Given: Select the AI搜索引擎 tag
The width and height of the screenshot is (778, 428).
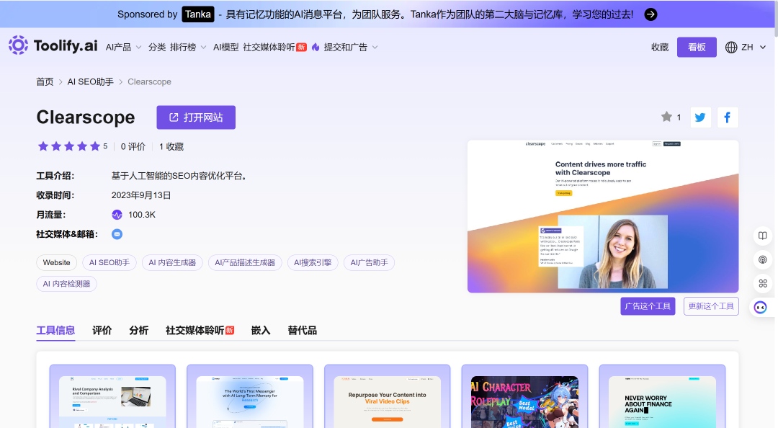Looking at the screenshot, I should coord(313,262).
